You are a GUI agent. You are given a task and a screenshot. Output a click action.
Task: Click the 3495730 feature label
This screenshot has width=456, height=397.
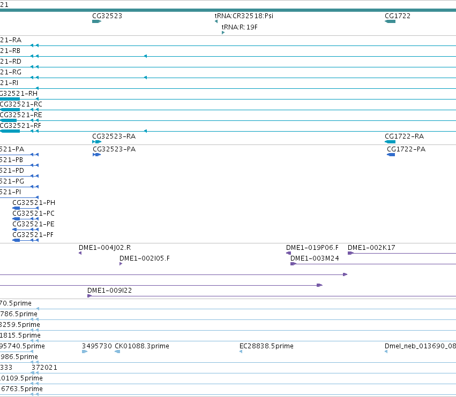coord(97,346)
